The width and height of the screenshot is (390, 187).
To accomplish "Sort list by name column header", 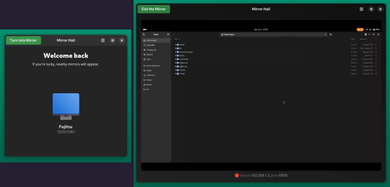I will tap(176, 39).
